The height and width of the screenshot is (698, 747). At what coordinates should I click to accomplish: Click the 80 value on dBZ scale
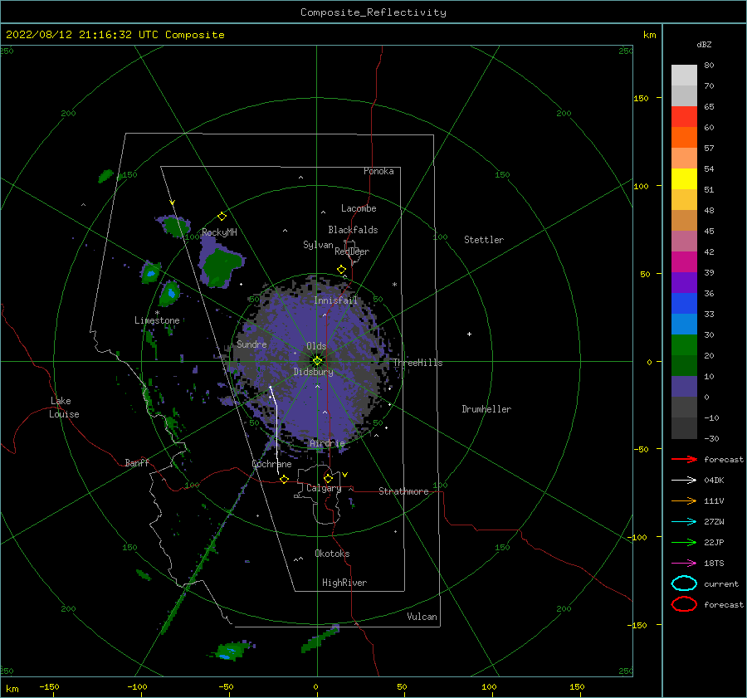[709, 66]
